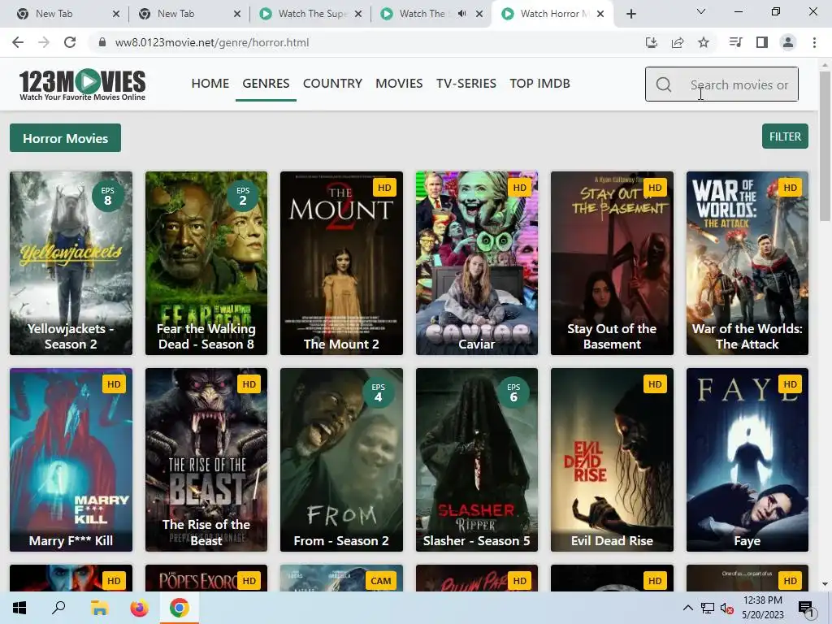Image resolution: width=832 pixels, height=624 pixels.
Task: Click the Chrome taskbar icon
Action: coord(180,608)
